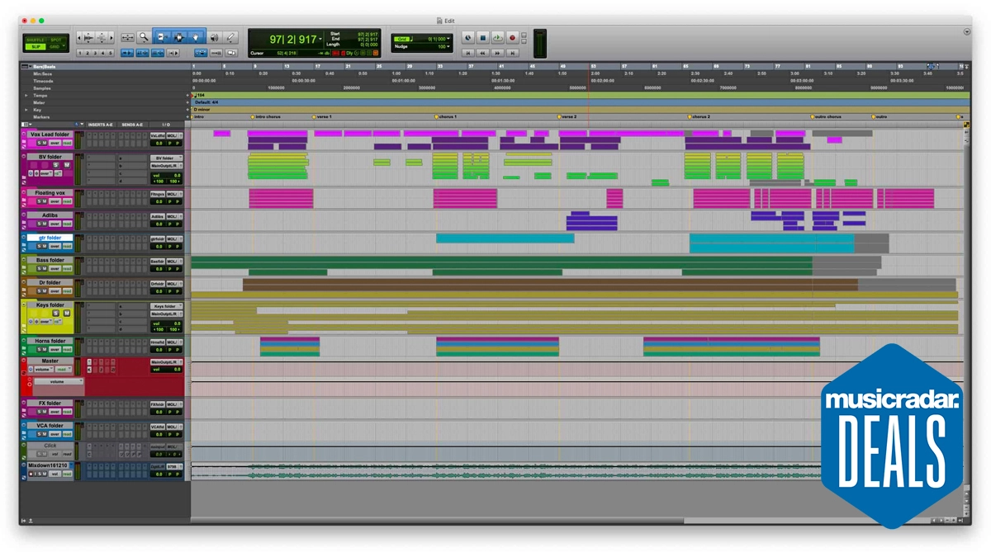This screenshot has width=991, height=557.
Task: Select the chorus 1 marker
Action: (x=446, y=117)
